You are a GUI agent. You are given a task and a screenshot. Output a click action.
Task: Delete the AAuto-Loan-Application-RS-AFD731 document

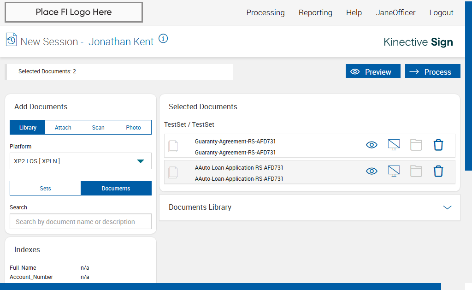tap(438, 172)
